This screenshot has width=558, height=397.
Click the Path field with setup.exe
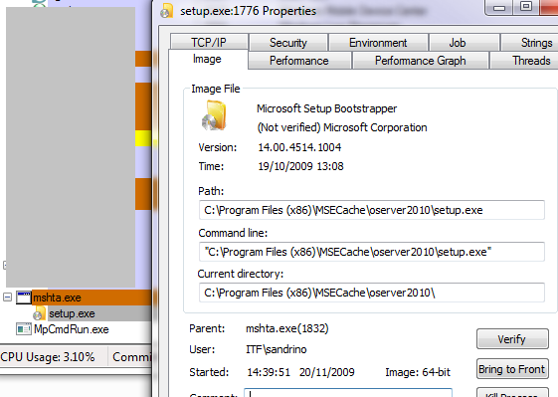[x=372, y=210]
